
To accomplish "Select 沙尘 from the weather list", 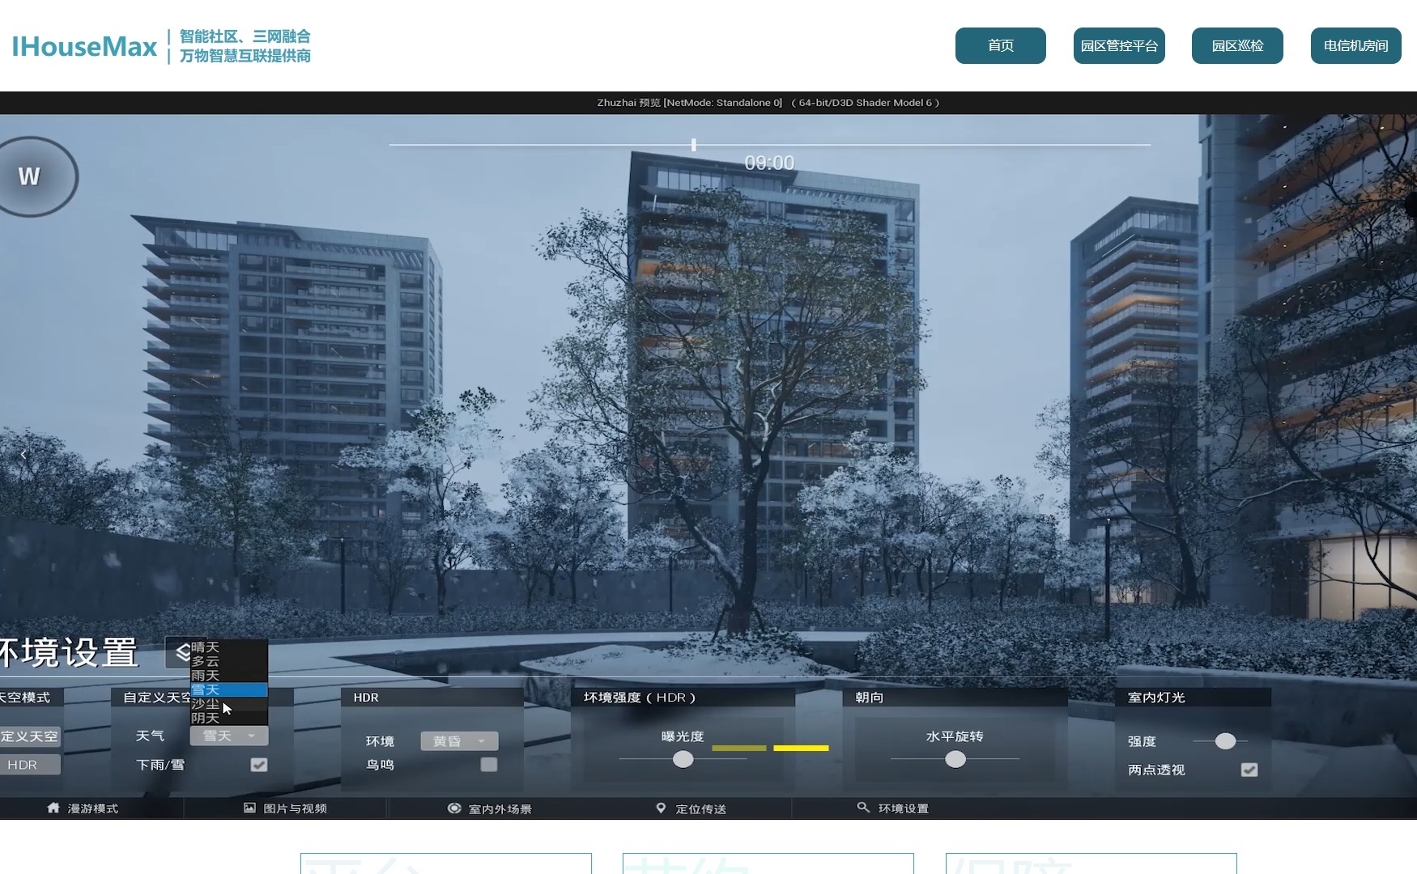I will click(206, 704).
